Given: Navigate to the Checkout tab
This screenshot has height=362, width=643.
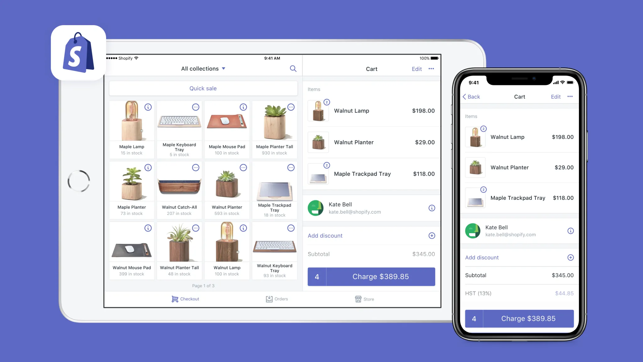Looking at the screenshot, I should tap(185, 299).
